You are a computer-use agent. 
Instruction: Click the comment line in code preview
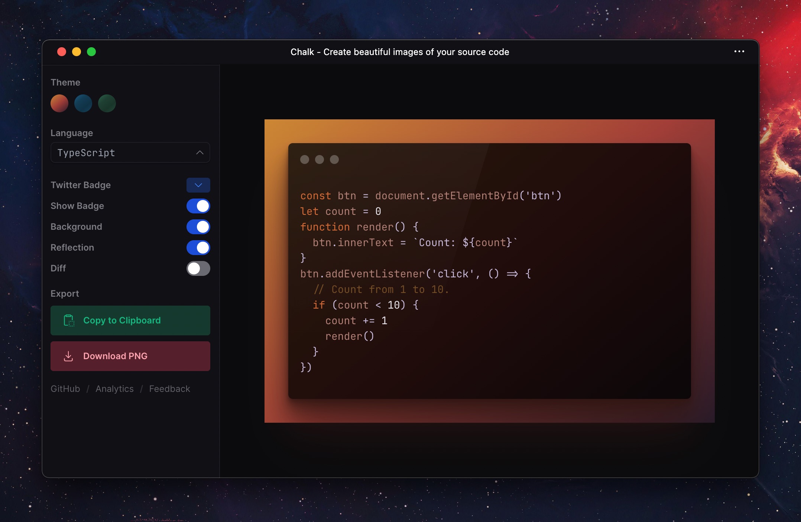point(381,290)
